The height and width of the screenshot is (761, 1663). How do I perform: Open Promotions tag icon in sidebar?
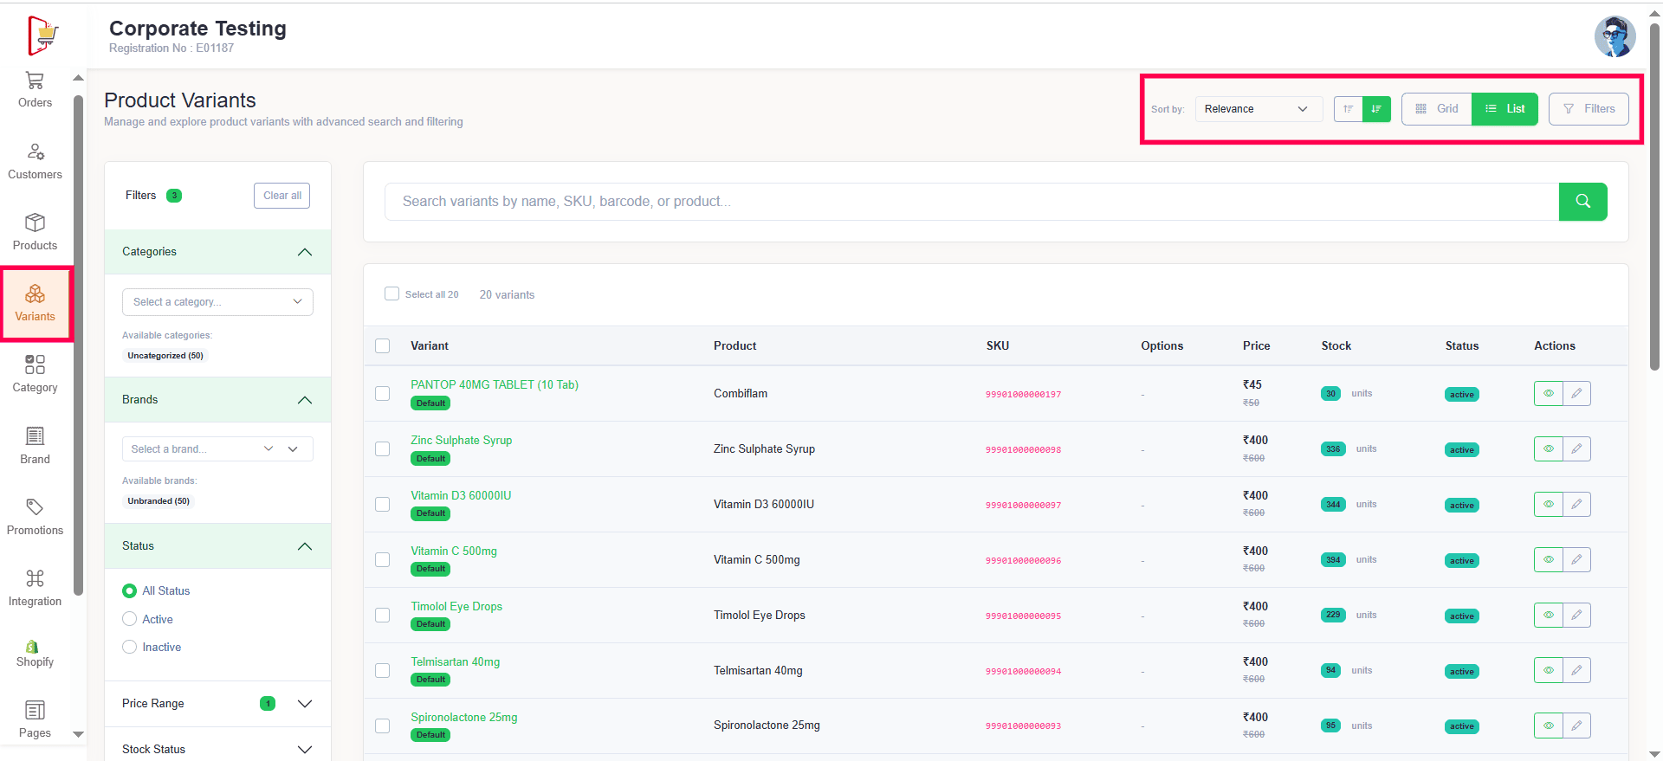pos(35,518)
